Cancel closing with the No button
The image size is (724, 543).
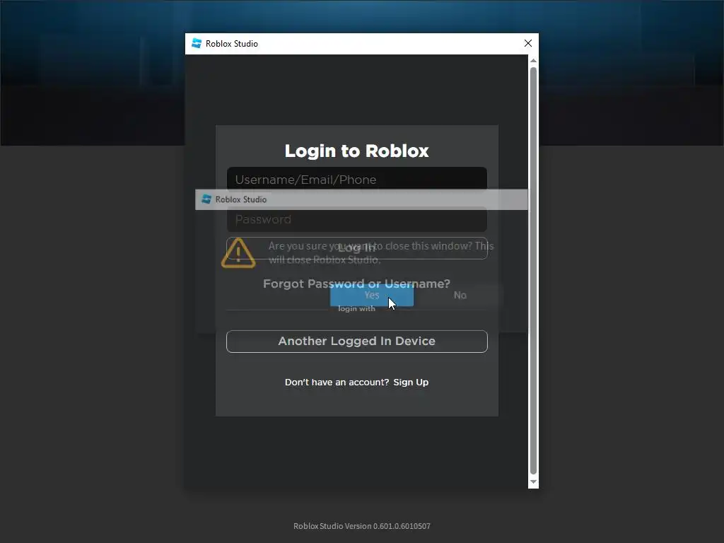coord(460,295)
